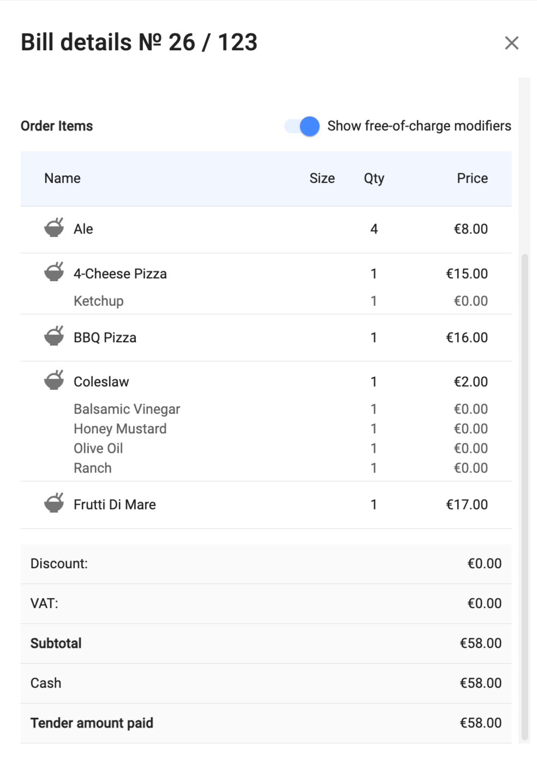Click the Ranch modifier entry
Screen dimensions: 537x763
point(93,468)
